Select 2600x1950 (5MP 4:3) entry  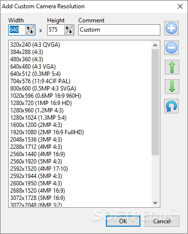tap(36, 183)
